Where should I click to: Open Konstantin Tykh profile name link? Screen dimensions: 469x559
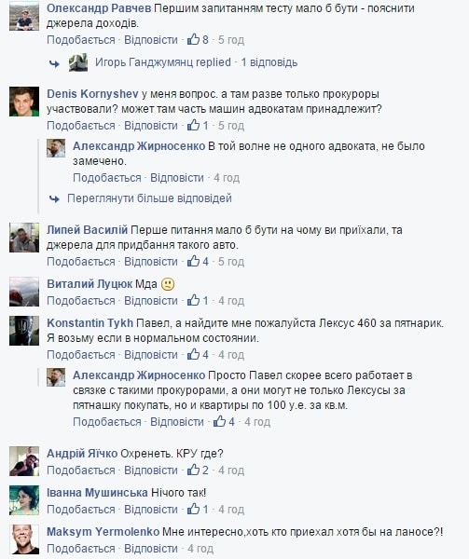[x=90, y=323]
